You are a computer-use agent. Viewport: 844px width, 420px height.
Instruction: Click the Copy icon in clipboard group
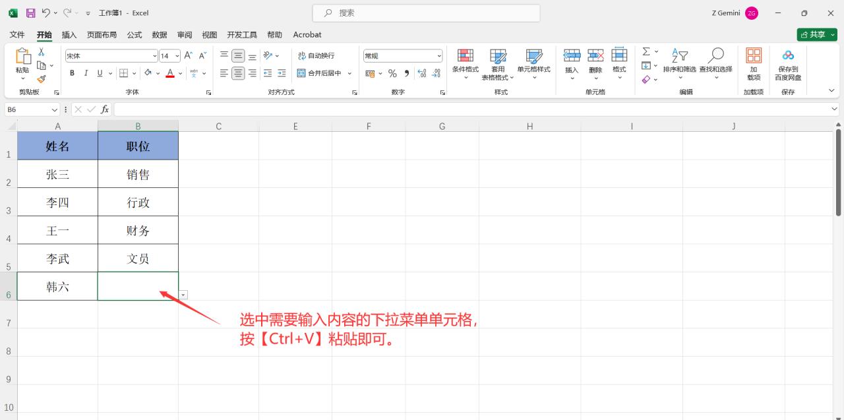coord(41,65)
